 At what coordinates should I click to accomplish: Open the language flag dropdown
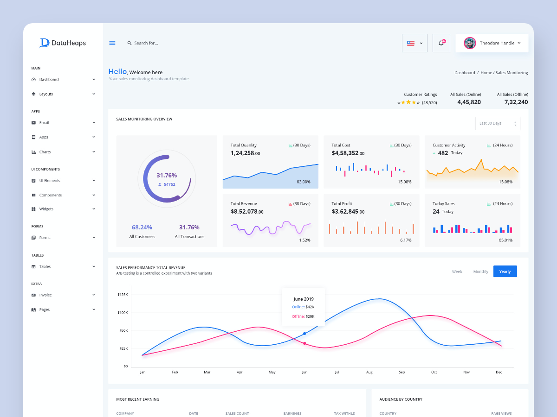(x=414, y=43)
